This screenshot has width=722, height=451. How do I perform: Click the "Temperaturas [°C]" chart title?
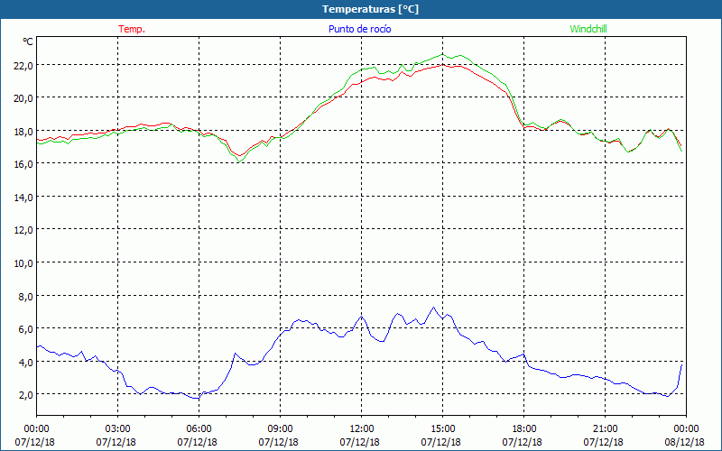pos(370,9)
